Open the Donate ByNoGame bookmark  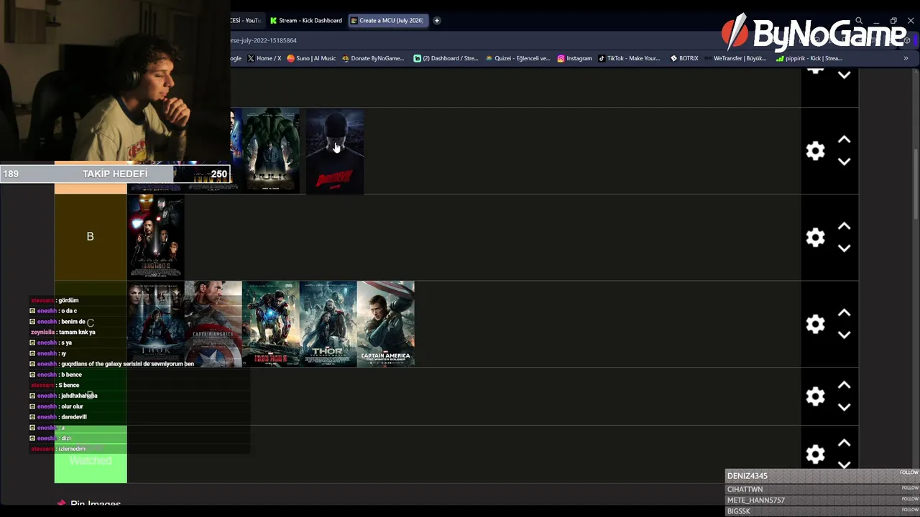[373, 58]
